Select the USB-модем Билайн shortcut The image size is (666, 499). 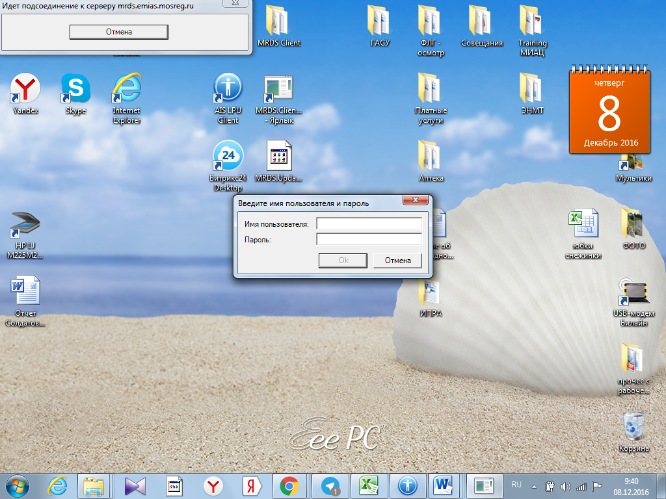coord(633,301)
